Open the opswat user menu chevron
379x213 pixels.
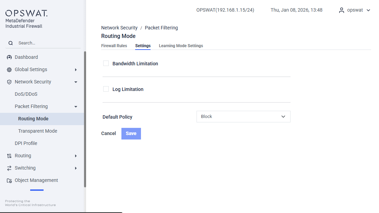[x=368, y=10]
